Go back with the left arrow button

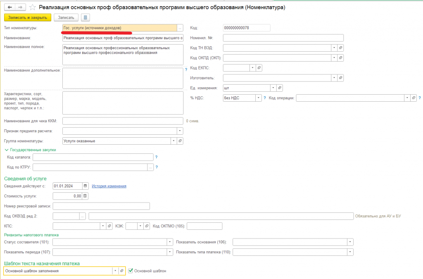pyautogui.click(x=10, y=7)
